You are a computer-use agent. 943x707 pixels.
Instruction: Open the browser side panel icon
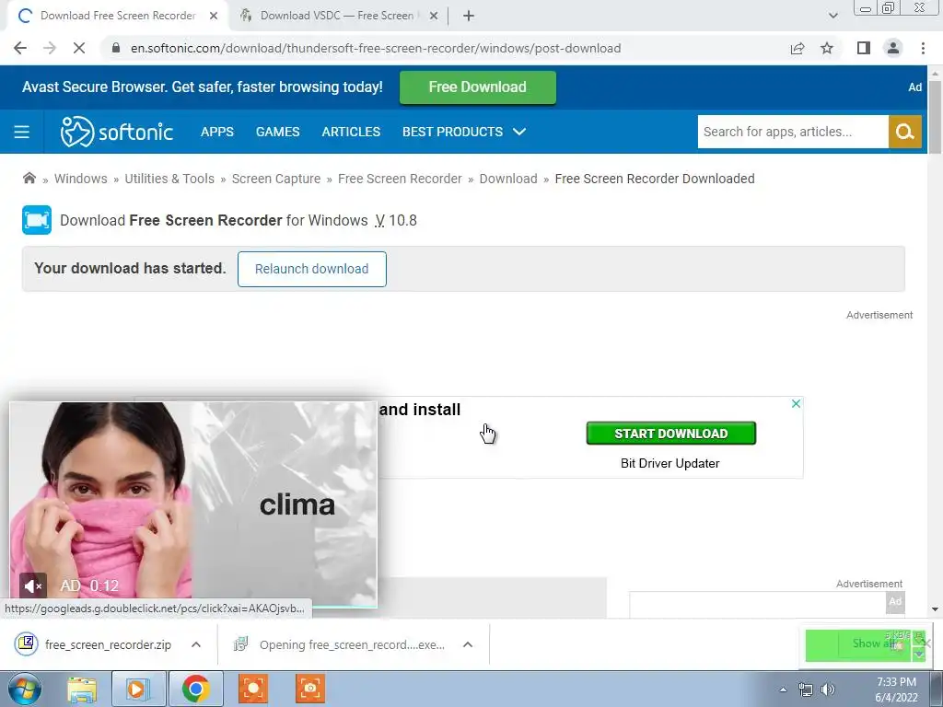864,48
